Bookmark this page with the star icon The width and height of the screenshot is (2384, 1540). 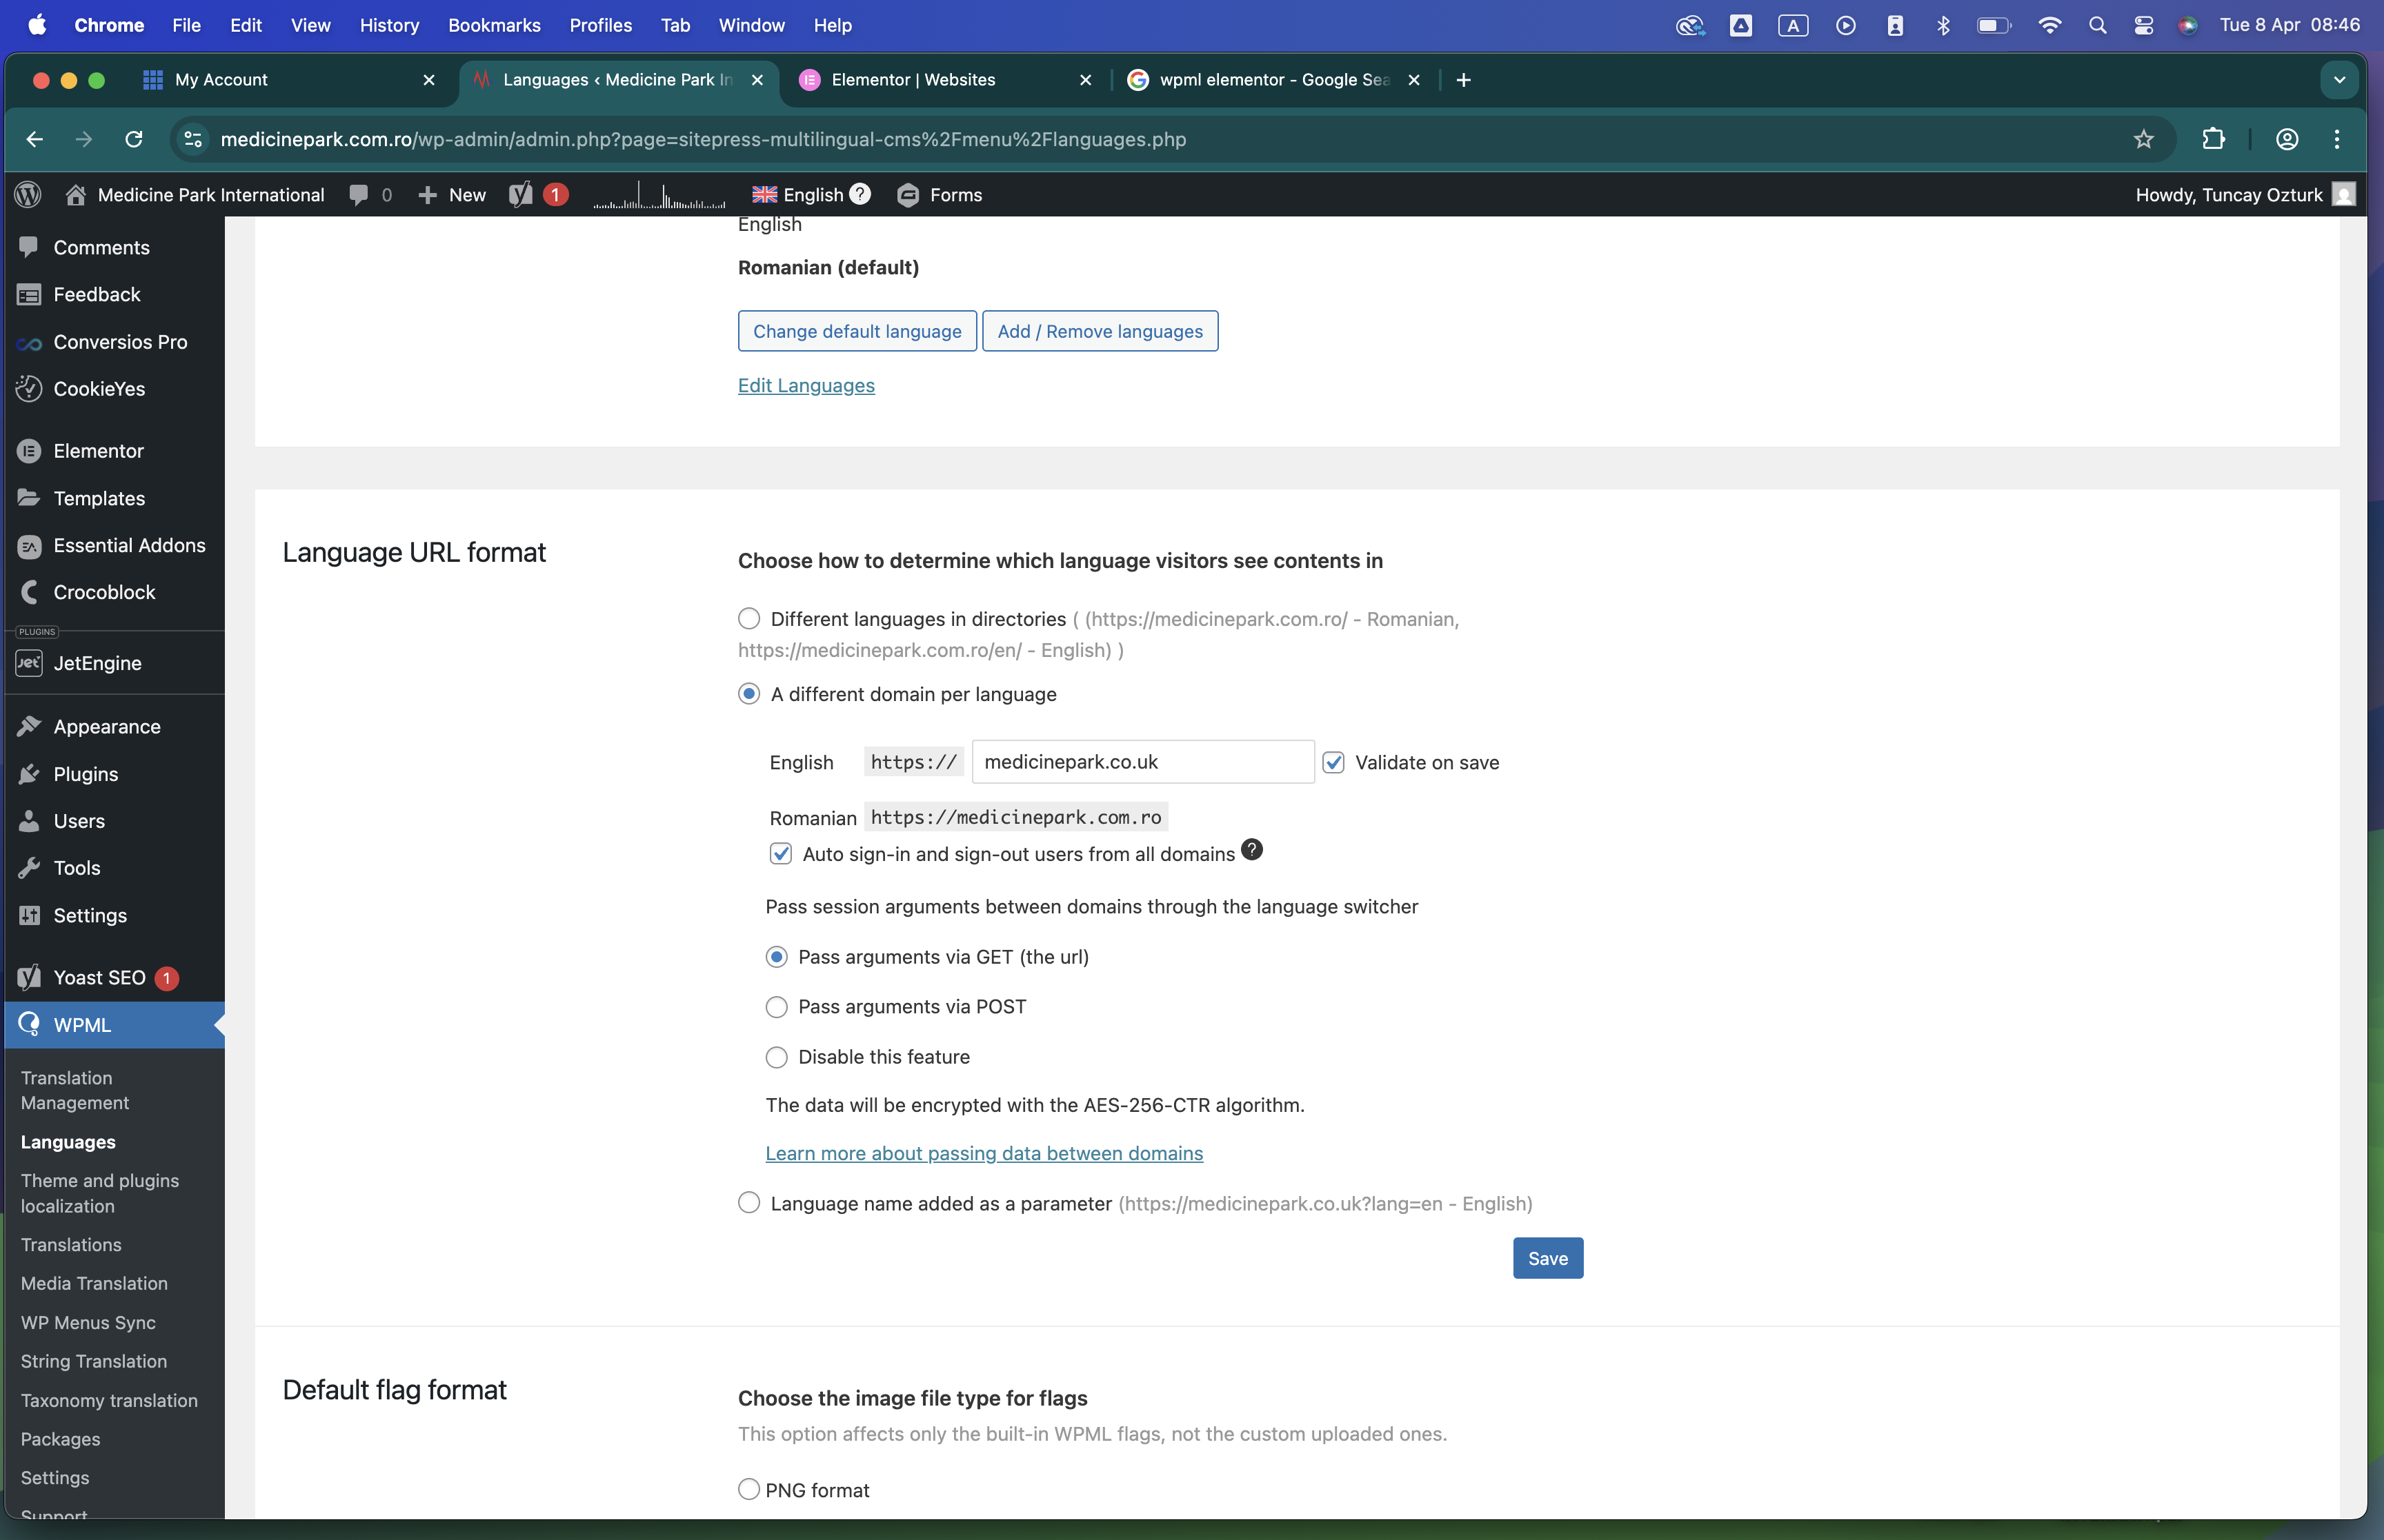2143,139
